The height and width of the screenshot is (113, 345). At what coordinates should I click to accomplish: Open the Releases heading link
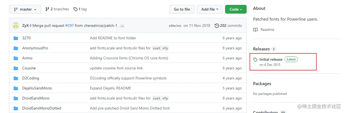pos(261,49)
